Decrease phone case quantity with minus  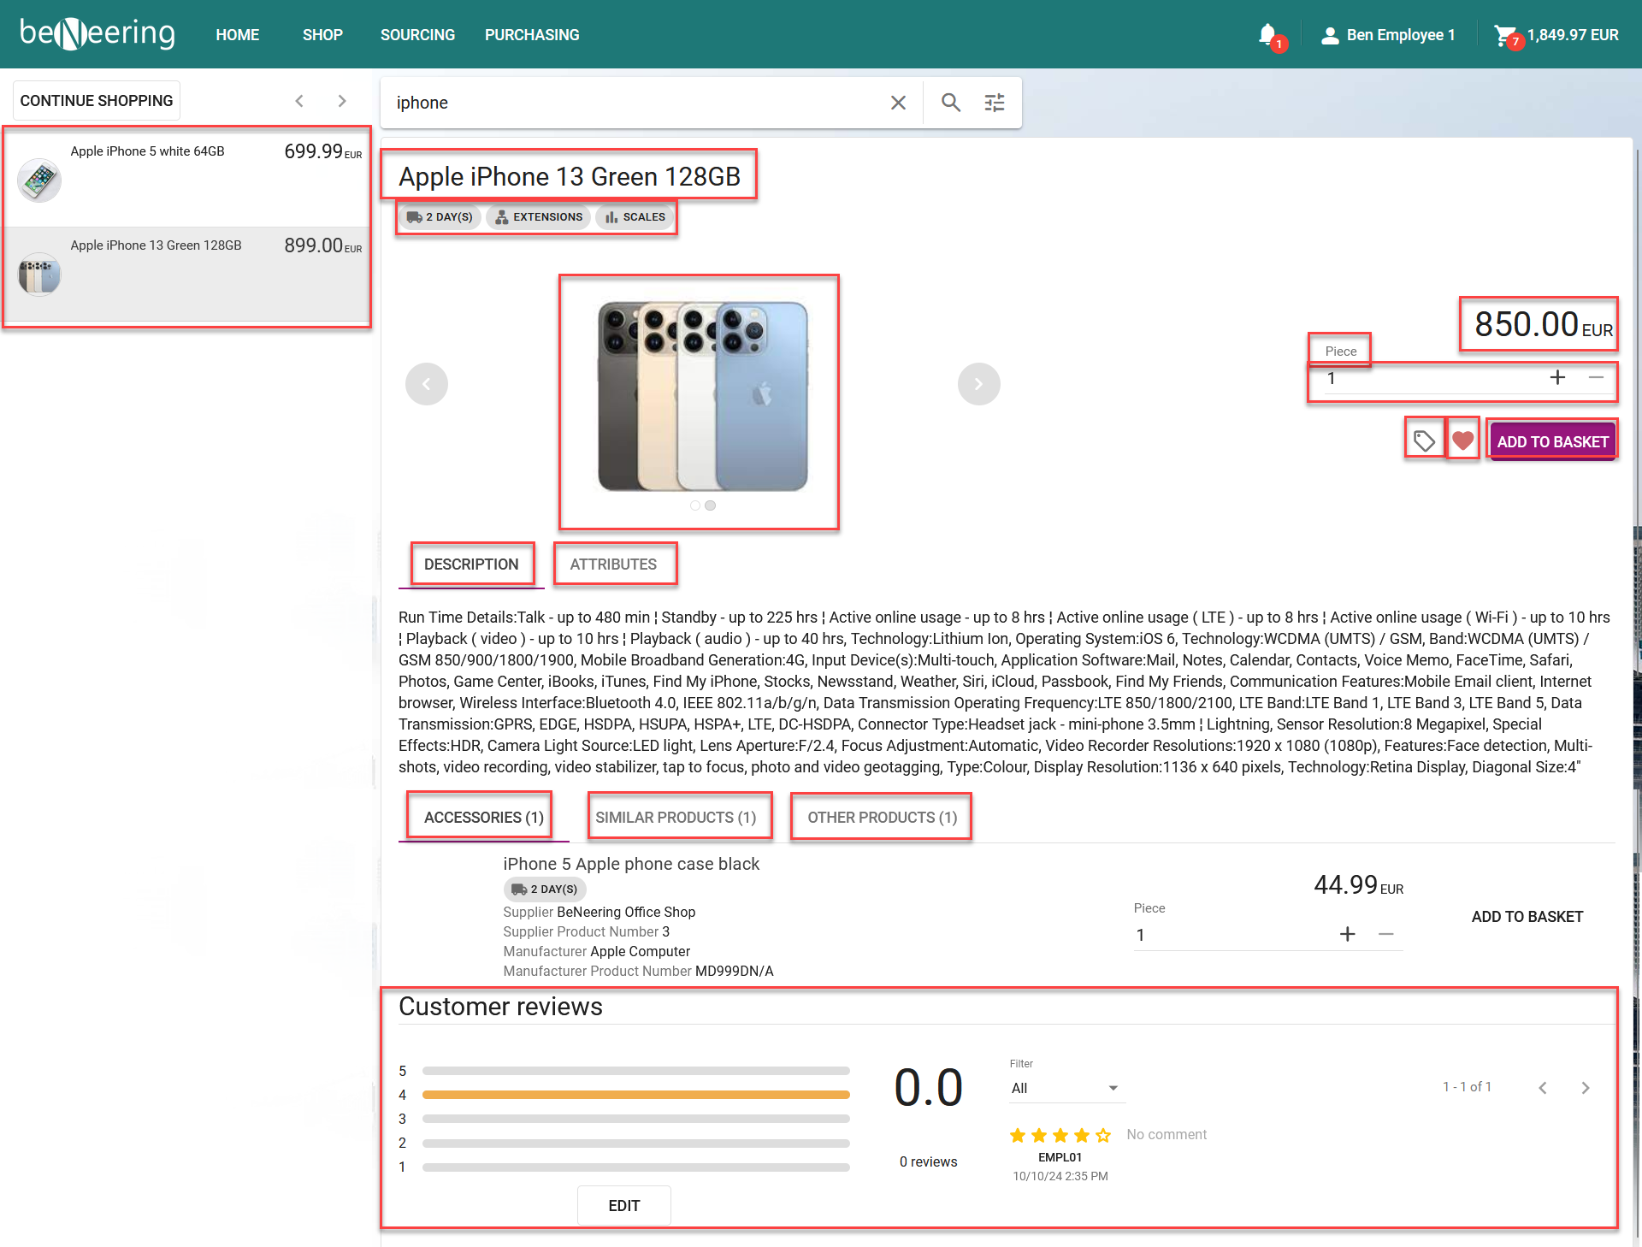point(1386,934)
